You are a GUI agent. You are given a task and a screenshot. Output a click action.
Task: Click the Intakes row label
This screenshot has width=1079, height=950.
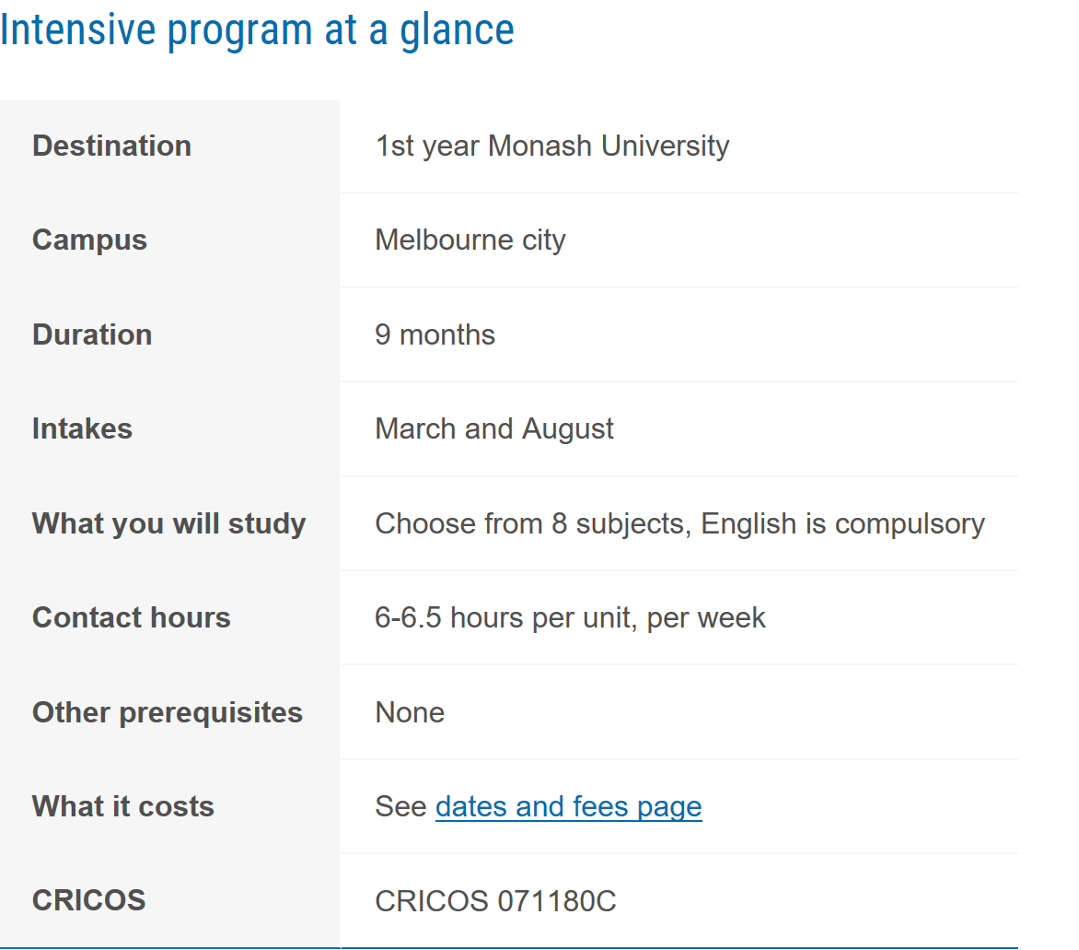(x=82, y=428)
